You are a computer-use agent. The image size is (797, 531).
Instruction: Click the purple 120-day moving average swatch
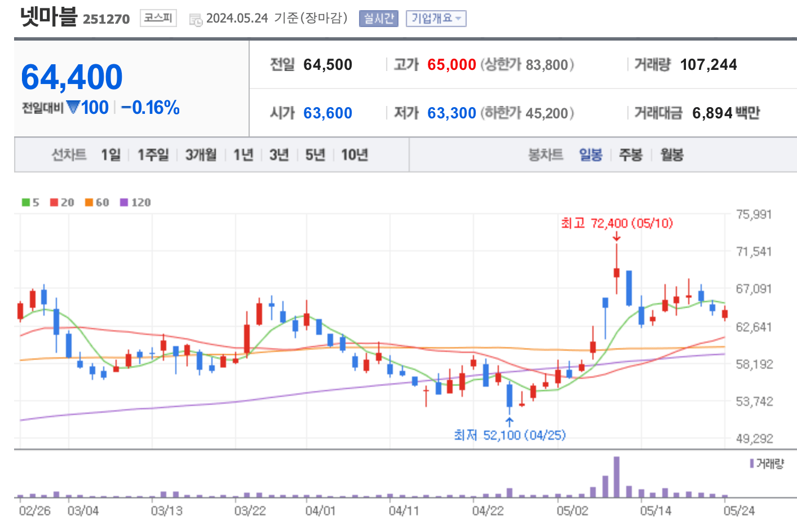[124, 202]
